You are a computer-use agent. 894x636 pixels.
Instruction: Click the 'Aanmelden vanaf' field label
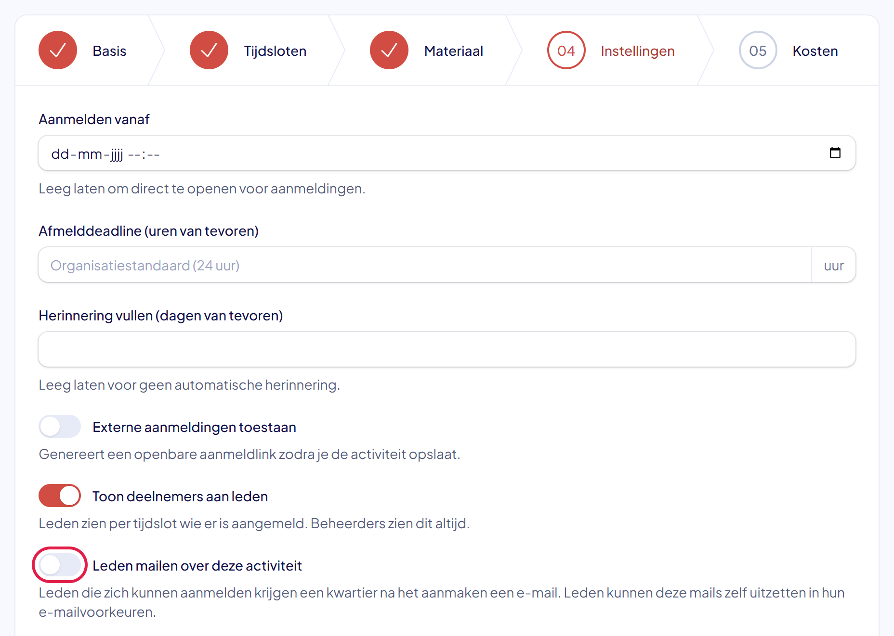(94, 119)
